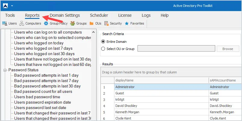The image size is (242, 121).
Task: Select 'Bad password count for all users'
Action: pyautogui.click(x=43, y=92)
